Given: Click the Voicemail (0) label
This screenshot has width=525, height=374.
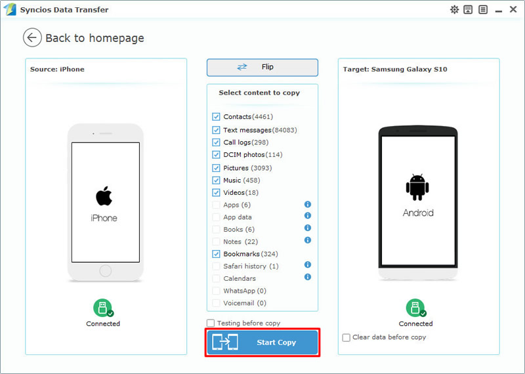Looking at the screenshot, I should click(x=245, y=303).
